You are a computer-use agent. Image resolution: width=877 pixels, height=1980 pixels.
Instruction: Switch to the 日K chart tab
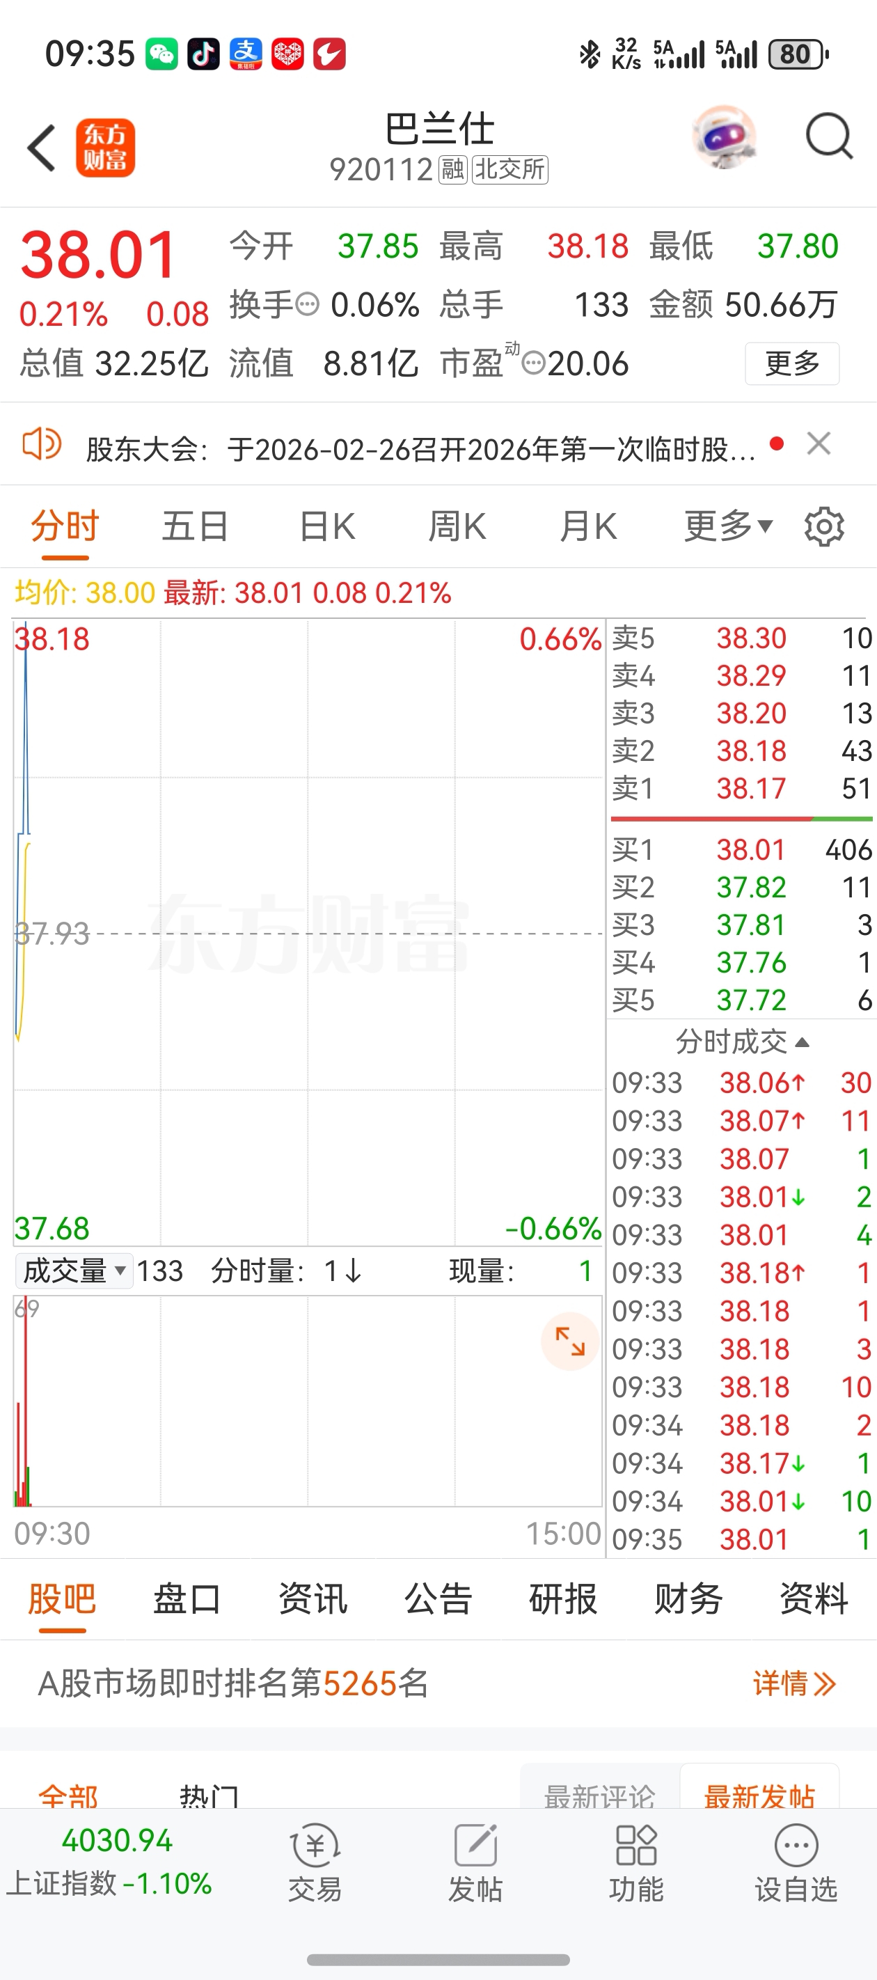tap(327, 526)
